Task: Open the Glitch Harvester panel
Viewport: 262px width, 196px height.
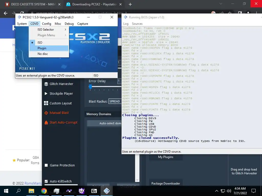Action: (x=61, y=84)
